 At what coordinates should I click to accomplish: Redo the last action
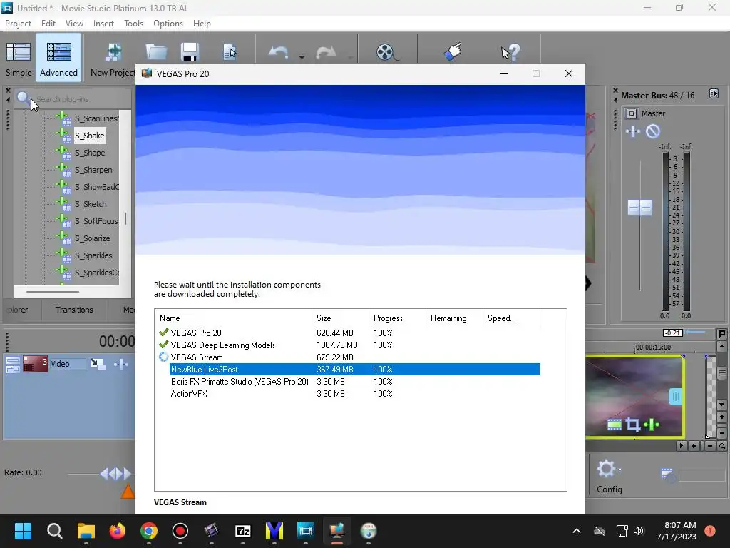(x=326, y=52)
